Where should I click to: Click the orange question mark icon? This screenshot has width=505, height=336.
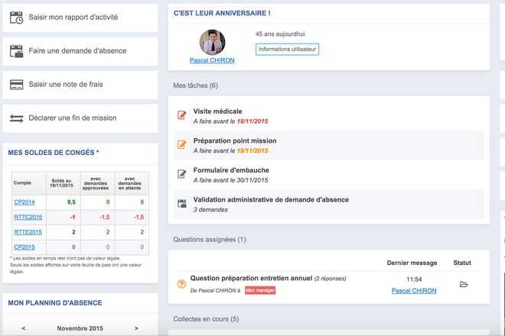point(181,284)
